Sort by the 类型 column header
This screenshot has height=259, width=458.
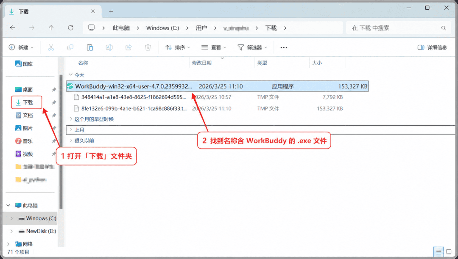click(x=262, y=63)
